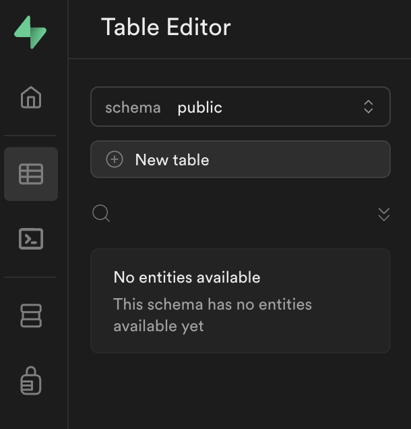Click the "public" schema value

pos(199,107)
